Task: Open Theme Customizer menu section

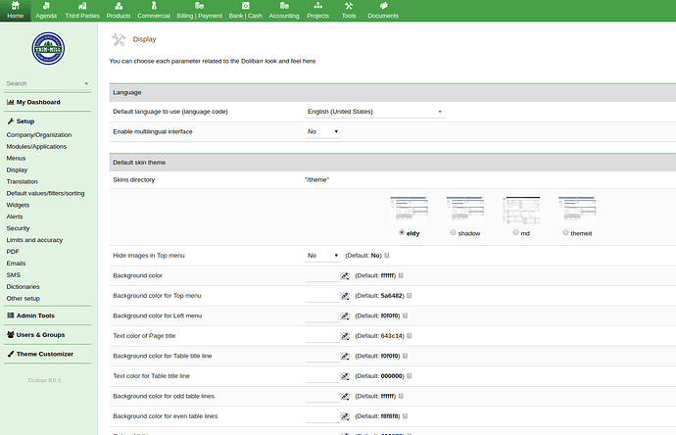Action: pyautogui.click(x=40, y=354)
